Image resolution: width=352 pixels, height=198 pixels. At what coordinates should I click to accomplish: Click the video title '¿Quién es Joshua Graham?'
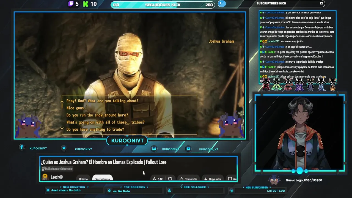(104, 162)
